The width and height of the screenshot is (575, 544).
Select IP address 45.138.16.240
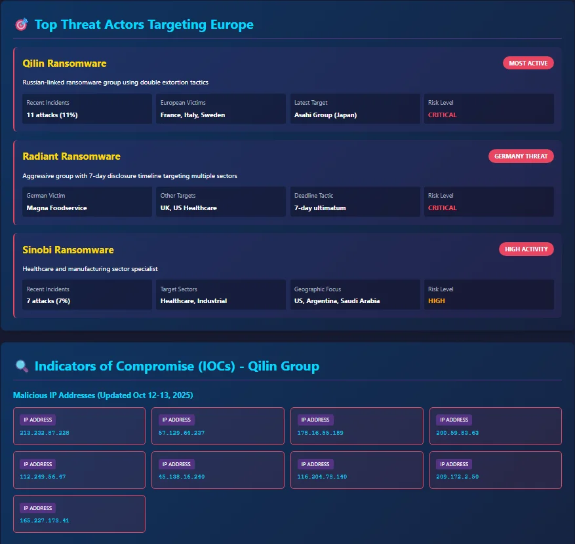pyautogui.click(x=182, y=477)
